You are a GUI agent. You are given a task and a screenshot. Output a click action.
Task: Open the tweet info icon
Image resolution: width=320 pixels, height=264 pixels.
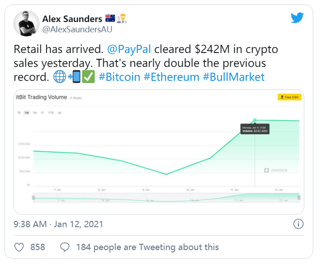click(297, 224)
